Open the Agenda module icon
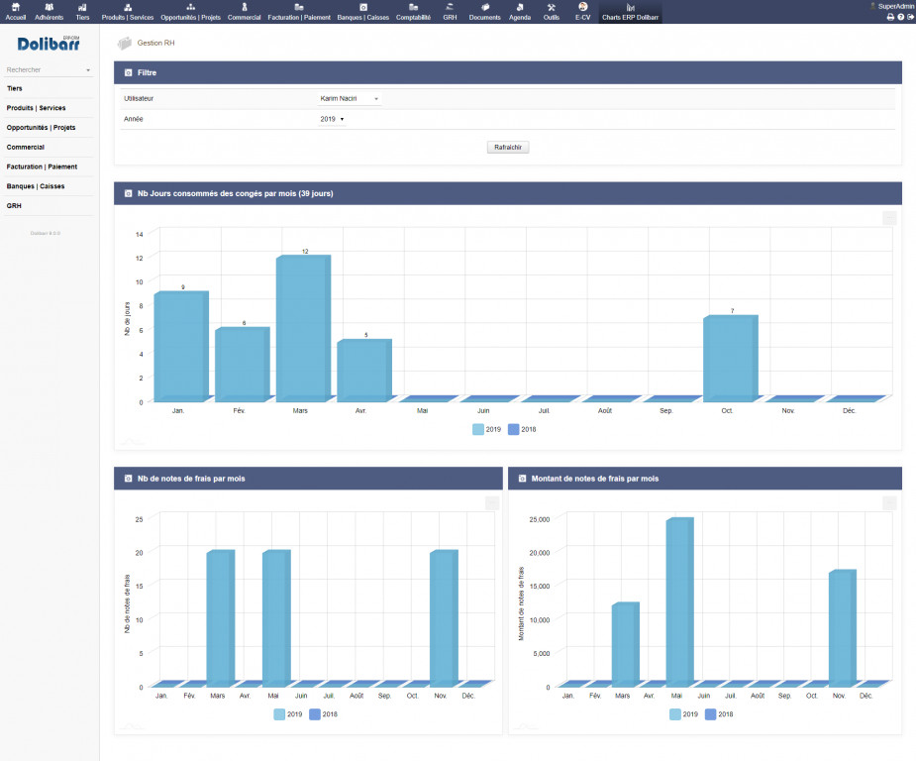The width and height of the screenshot is (916, 761). click(x=519, y=11)
